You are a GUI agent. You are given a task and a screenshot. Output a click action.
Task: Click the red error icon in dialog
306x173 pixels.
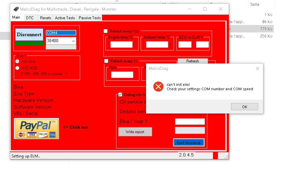(x=158, y=87)
